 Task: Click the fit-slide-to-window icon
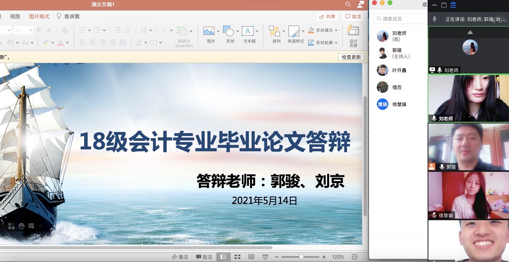tap(354, 257)
